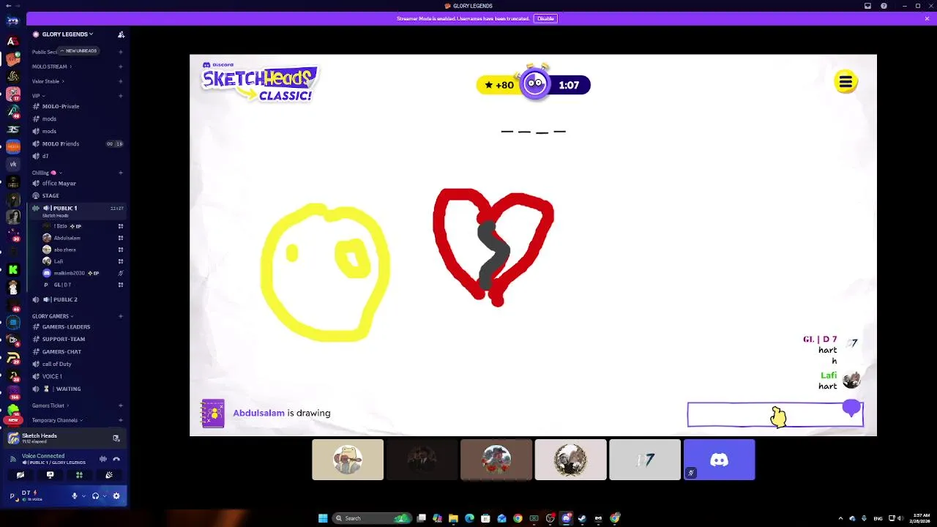The image size is (937, 527).
Task: Add channel to GLORY GAMERS category
Action: pos(121,316)
